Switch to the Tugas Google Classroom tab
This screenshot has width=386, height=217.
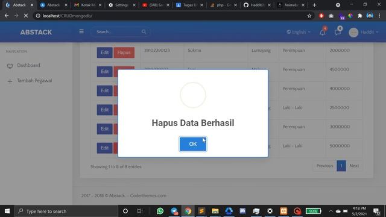pyautogui.click(x=189, y=5)
